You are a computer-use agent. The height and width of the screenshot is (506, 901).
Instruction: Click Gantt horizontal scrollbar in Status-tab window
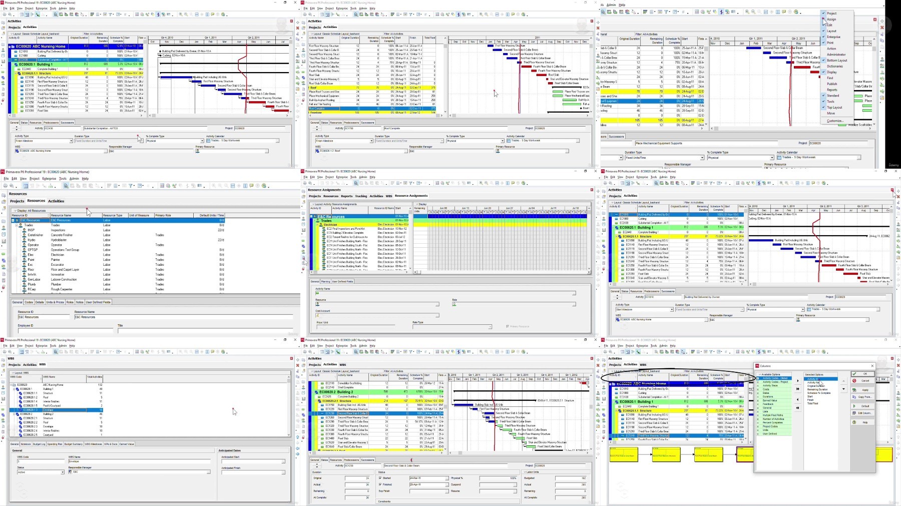click(520, 452)
